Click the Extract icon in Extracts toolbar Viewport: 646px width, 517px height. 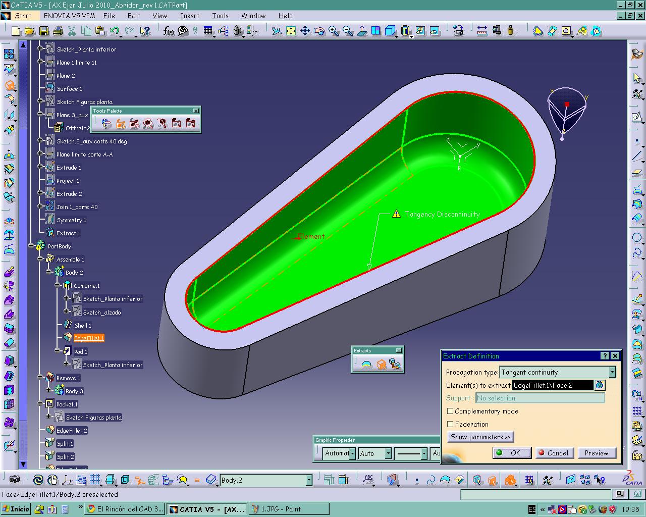point(381,364)
